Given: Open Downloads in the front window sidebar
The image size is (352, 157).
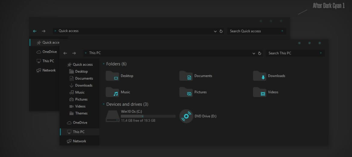Looking at the screenshot, I should tap(81, 86).
